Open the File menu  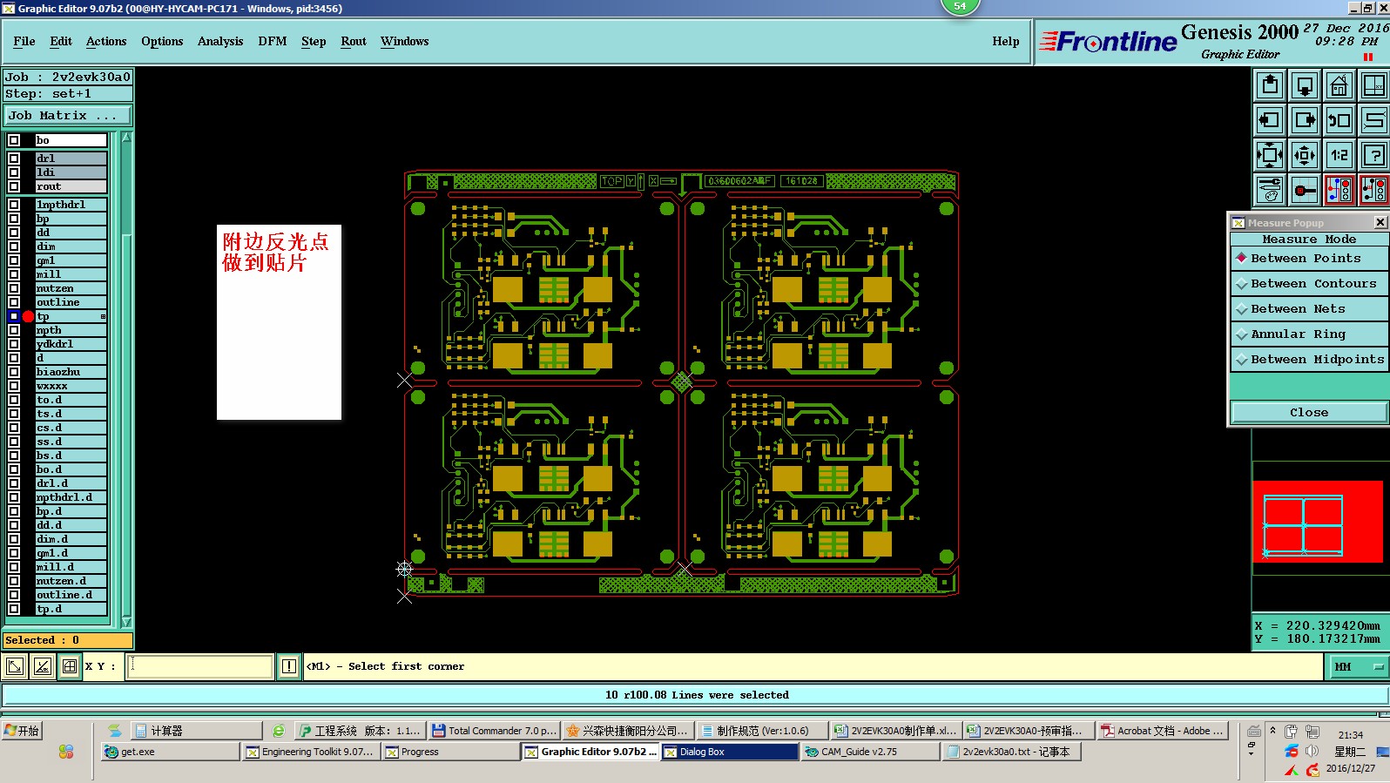[x=24, y=41]
